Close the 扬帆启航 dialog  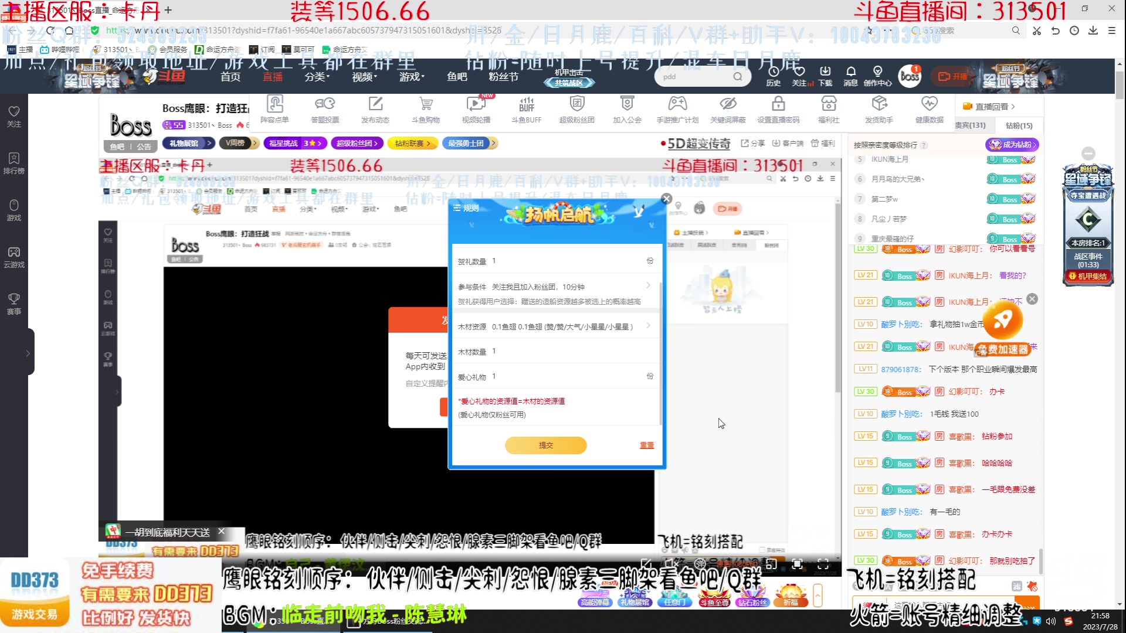click(666, 199)
